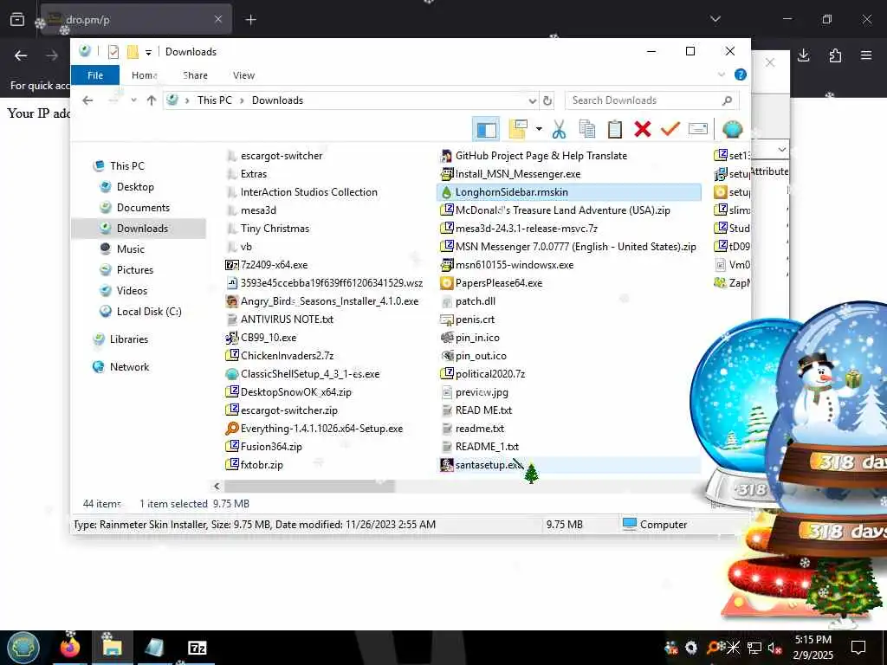Click the network tray icon
This screenshot has height=665, width=887.
[x=754, y=648]
